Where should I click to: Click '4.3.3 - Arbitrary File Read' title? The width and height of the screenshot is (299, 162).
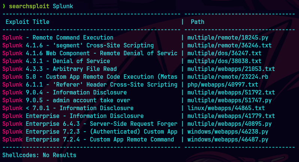click(71, 69)
